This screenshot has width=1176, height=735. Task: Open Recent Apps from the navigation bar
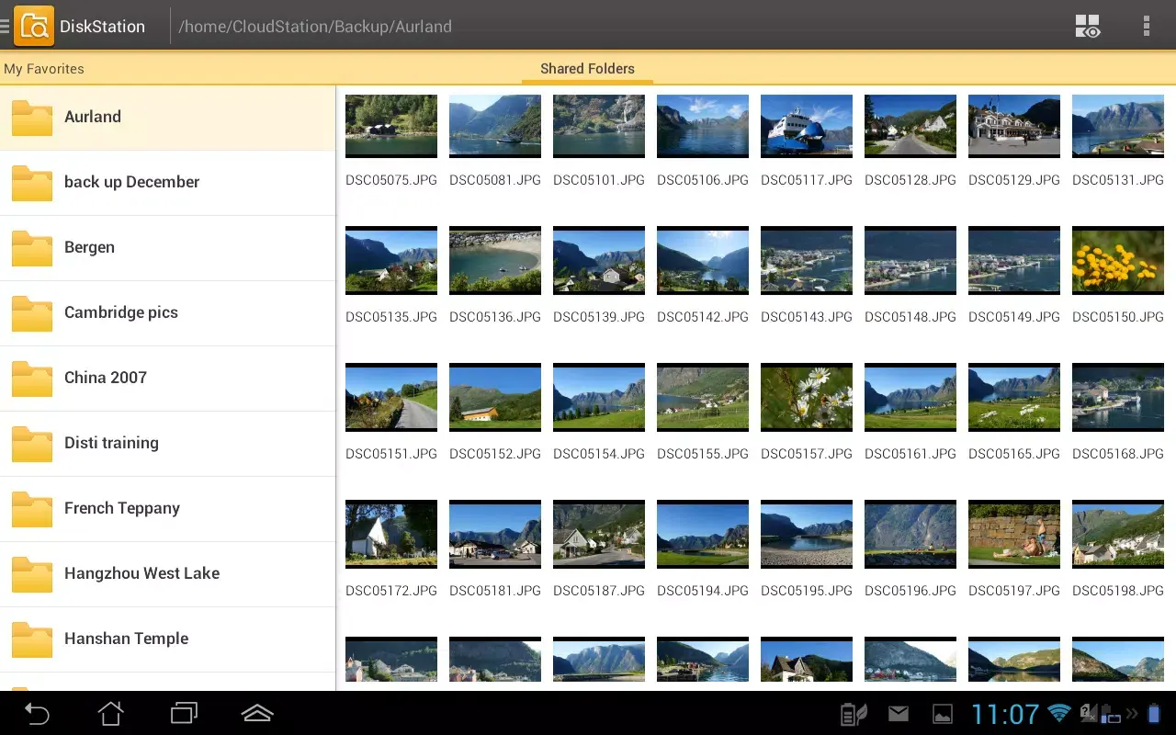tap(184, 712)
